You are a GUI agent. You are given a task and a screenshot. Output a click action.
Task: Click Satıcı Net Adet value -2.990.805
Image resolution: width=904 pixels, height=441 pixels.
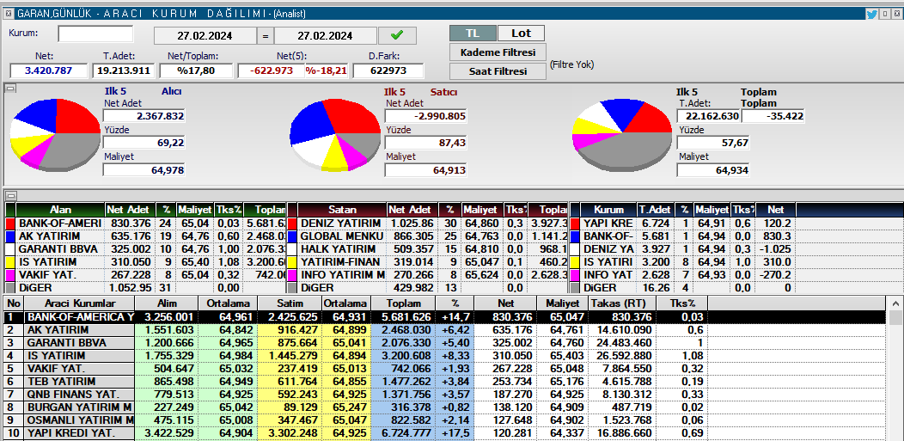click(x=426, y=116)
